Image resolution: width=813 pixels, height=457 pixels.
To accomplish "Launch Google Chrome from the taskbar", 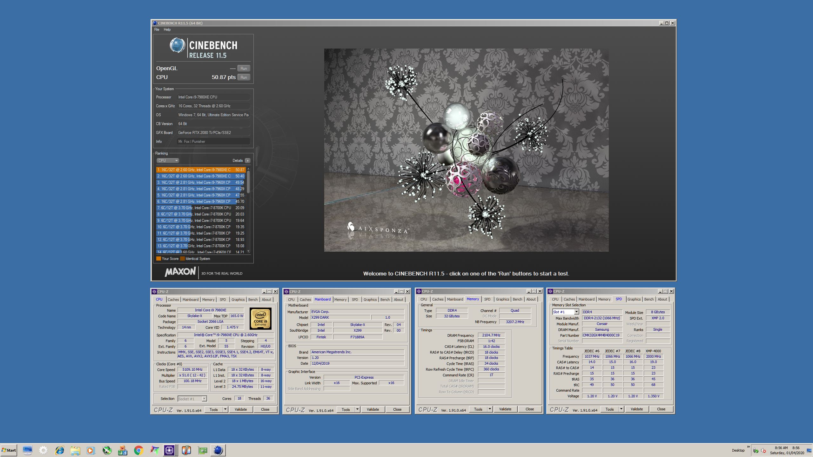I will [x=138, y=450].
